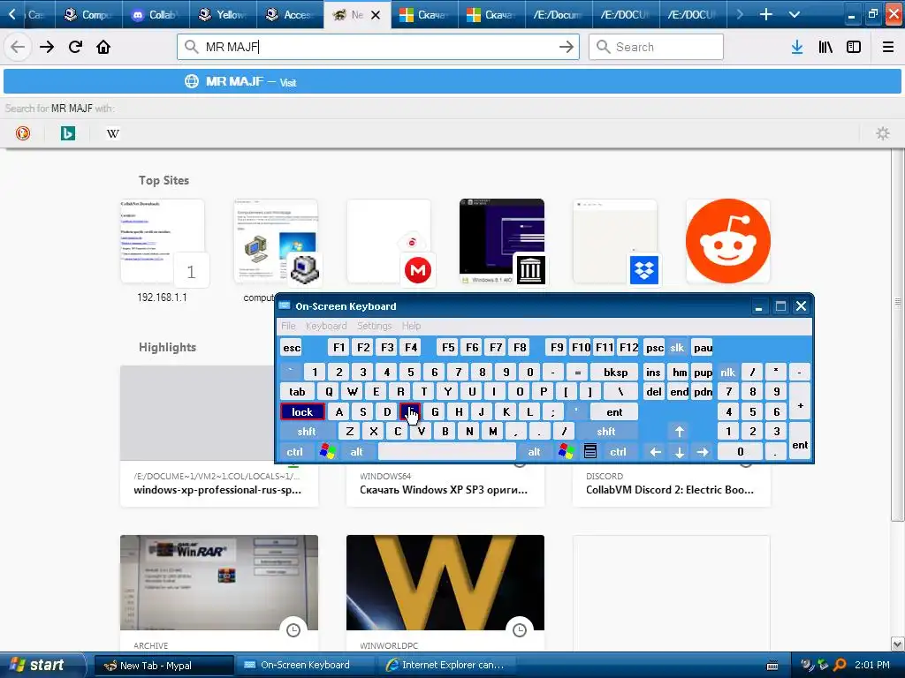Open the browser home page
The image size is (905, 678).
pos(103,48)
